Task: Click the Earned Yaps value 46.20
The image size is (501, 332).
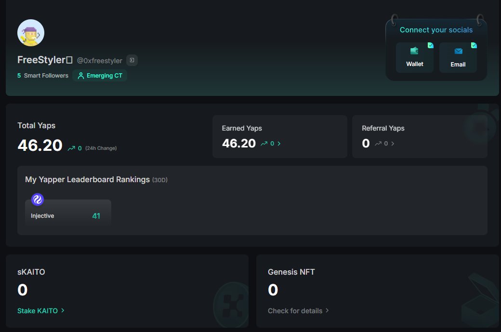Action: coord(239,144)
